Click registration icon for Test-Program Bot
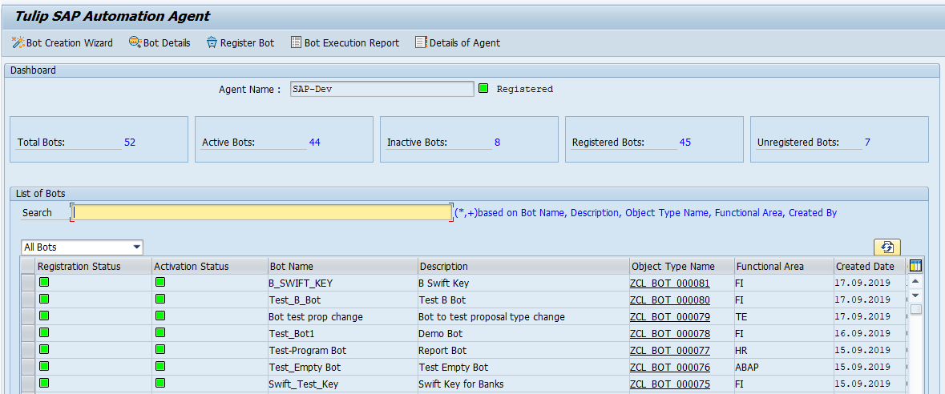The image size is (945, 394). (x=44, y=349)
